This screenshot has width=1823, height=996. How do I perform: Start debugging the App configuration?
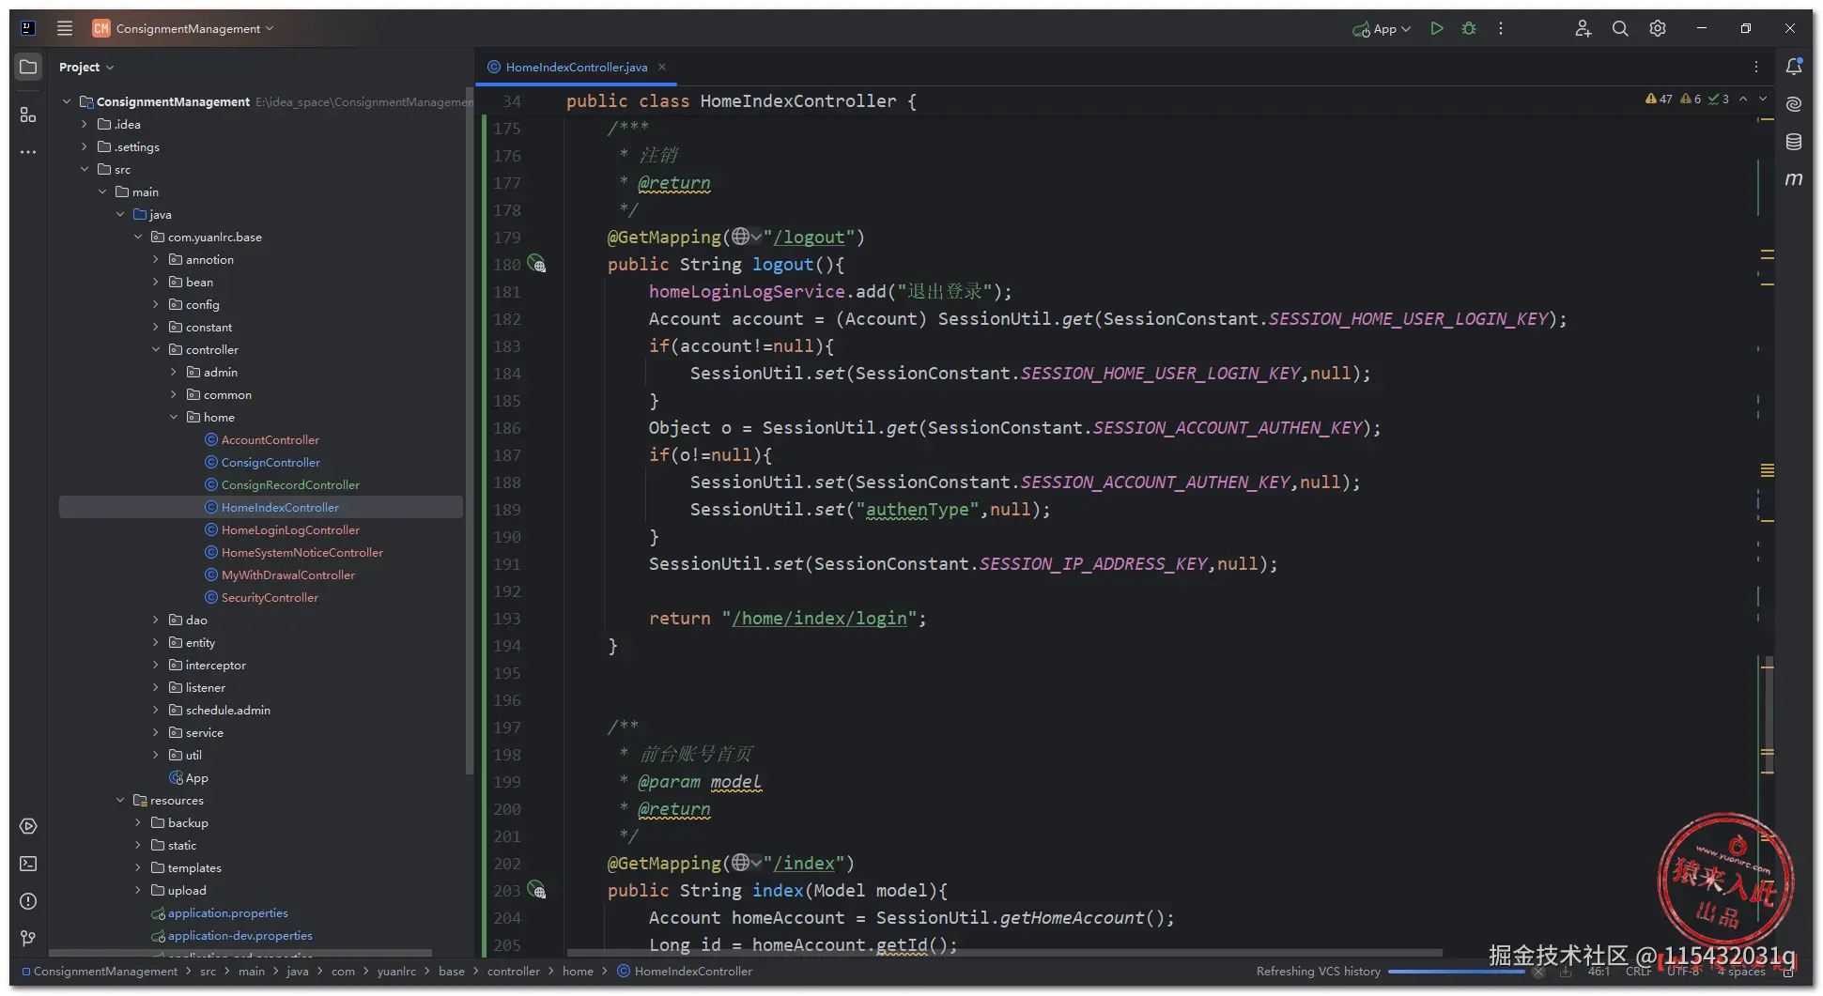[1469, 28]
